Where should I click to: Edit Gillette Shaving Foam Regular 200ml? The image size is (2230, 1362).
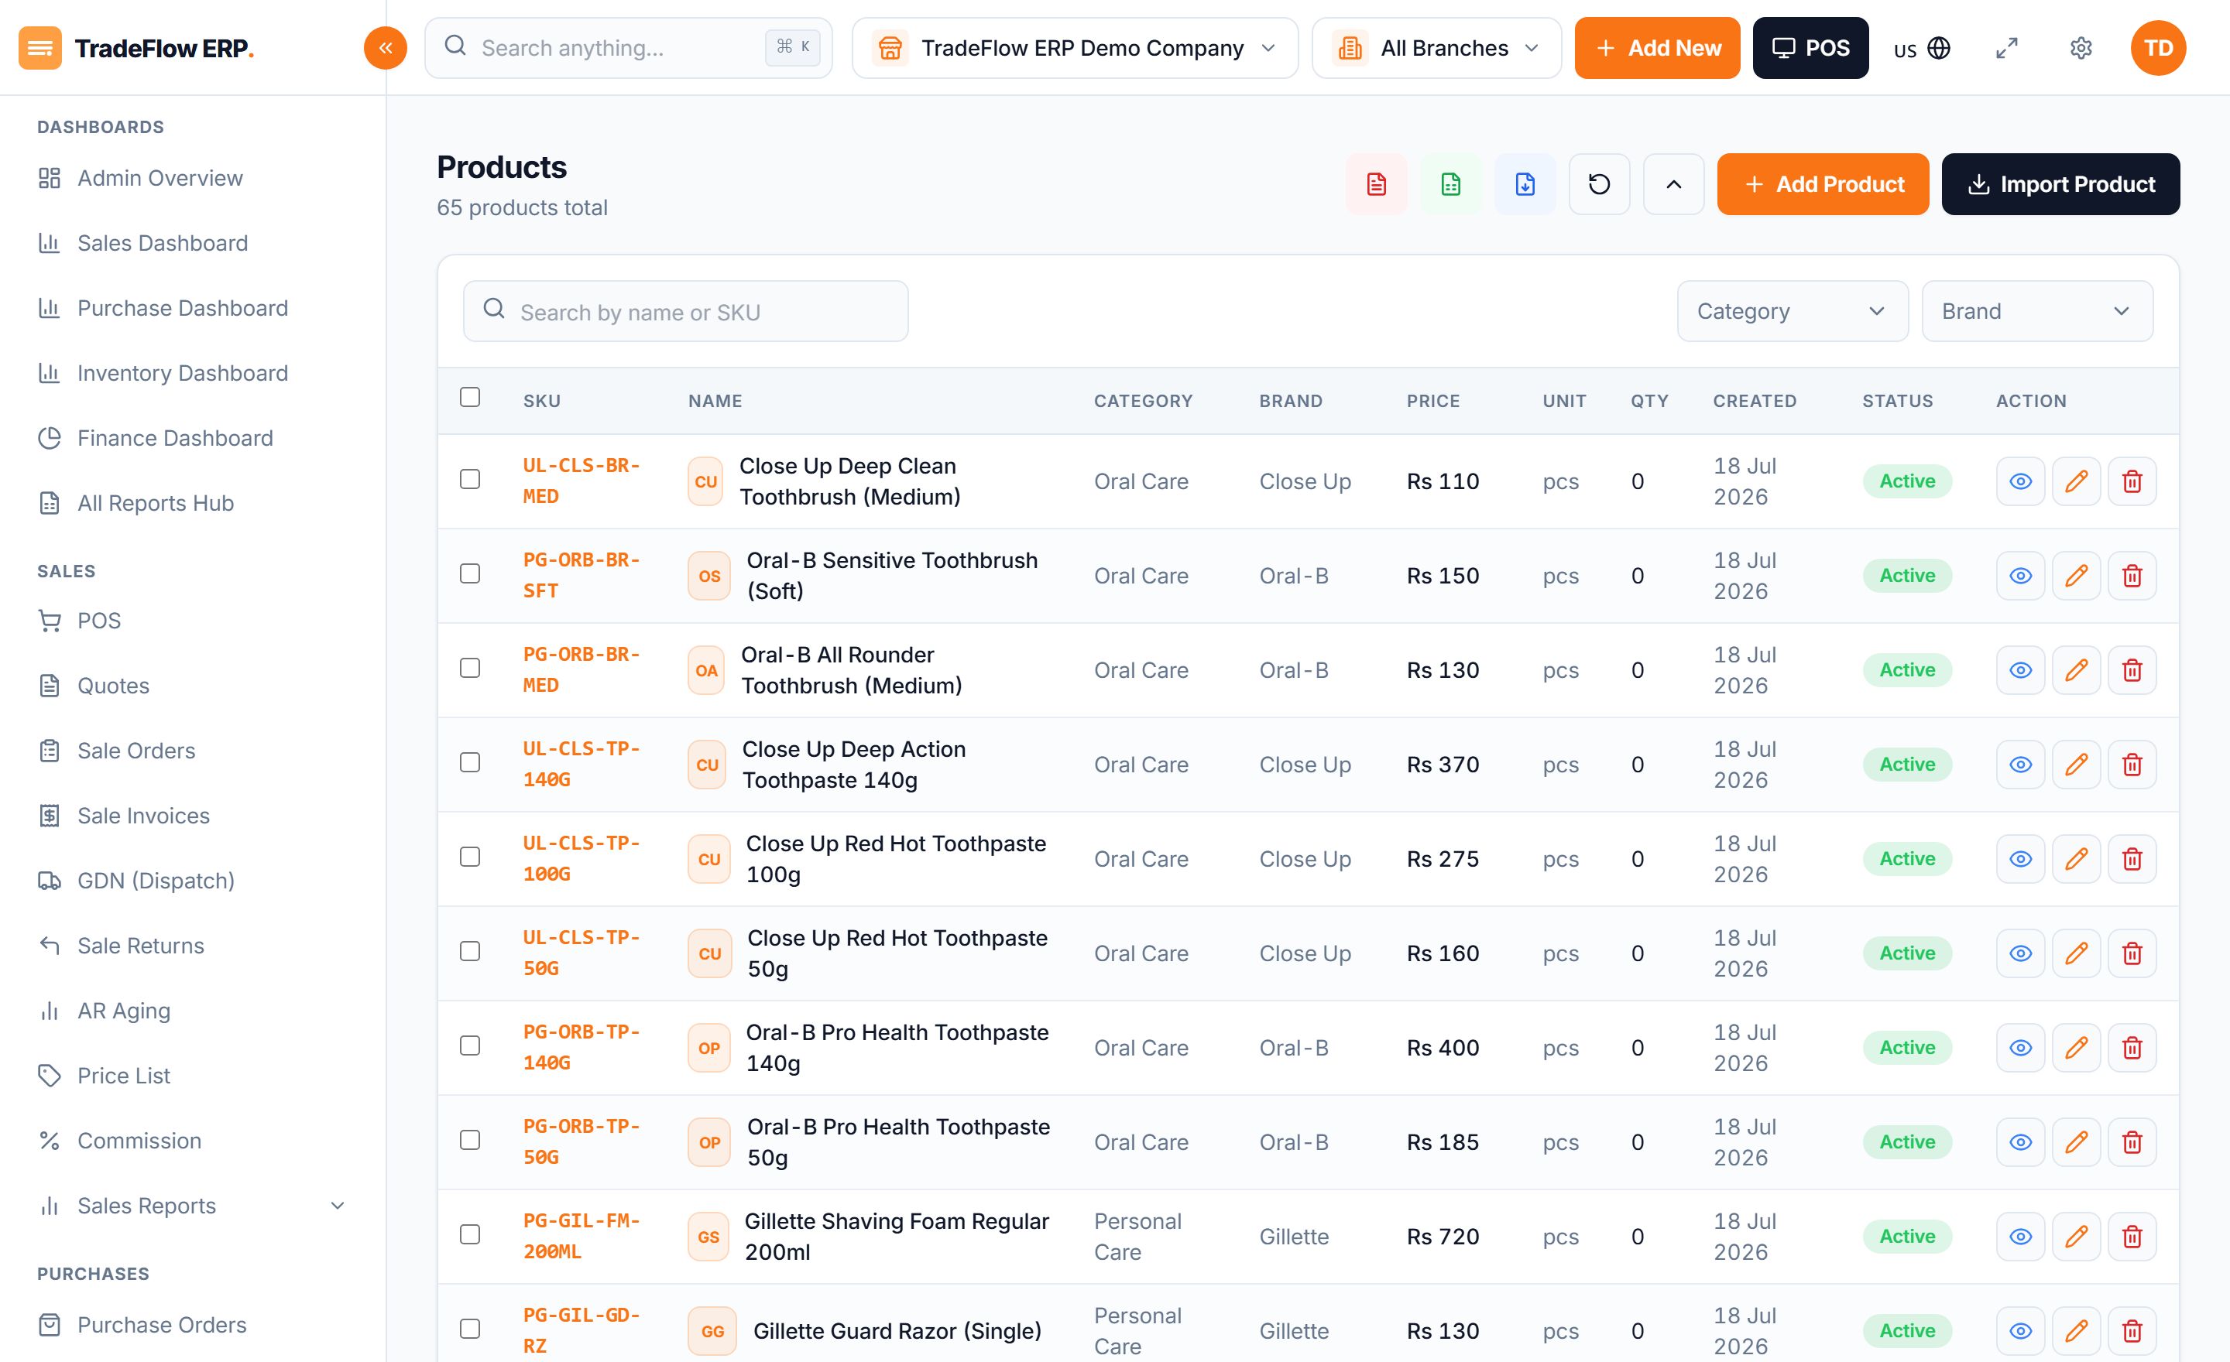coord(2076,1237)
